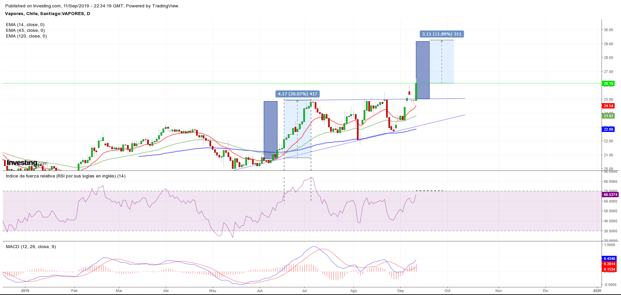The width and height of the screenshot is (621, 295).
Task: Click the '4.17 (20.07%) 417' measurement label
Action: coord(297,94)
